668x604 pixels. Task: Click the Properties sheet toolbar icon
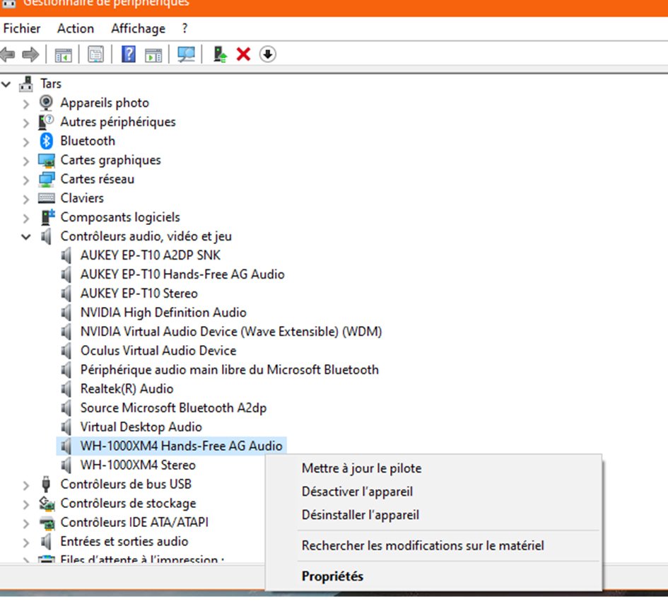pos(96,54)
